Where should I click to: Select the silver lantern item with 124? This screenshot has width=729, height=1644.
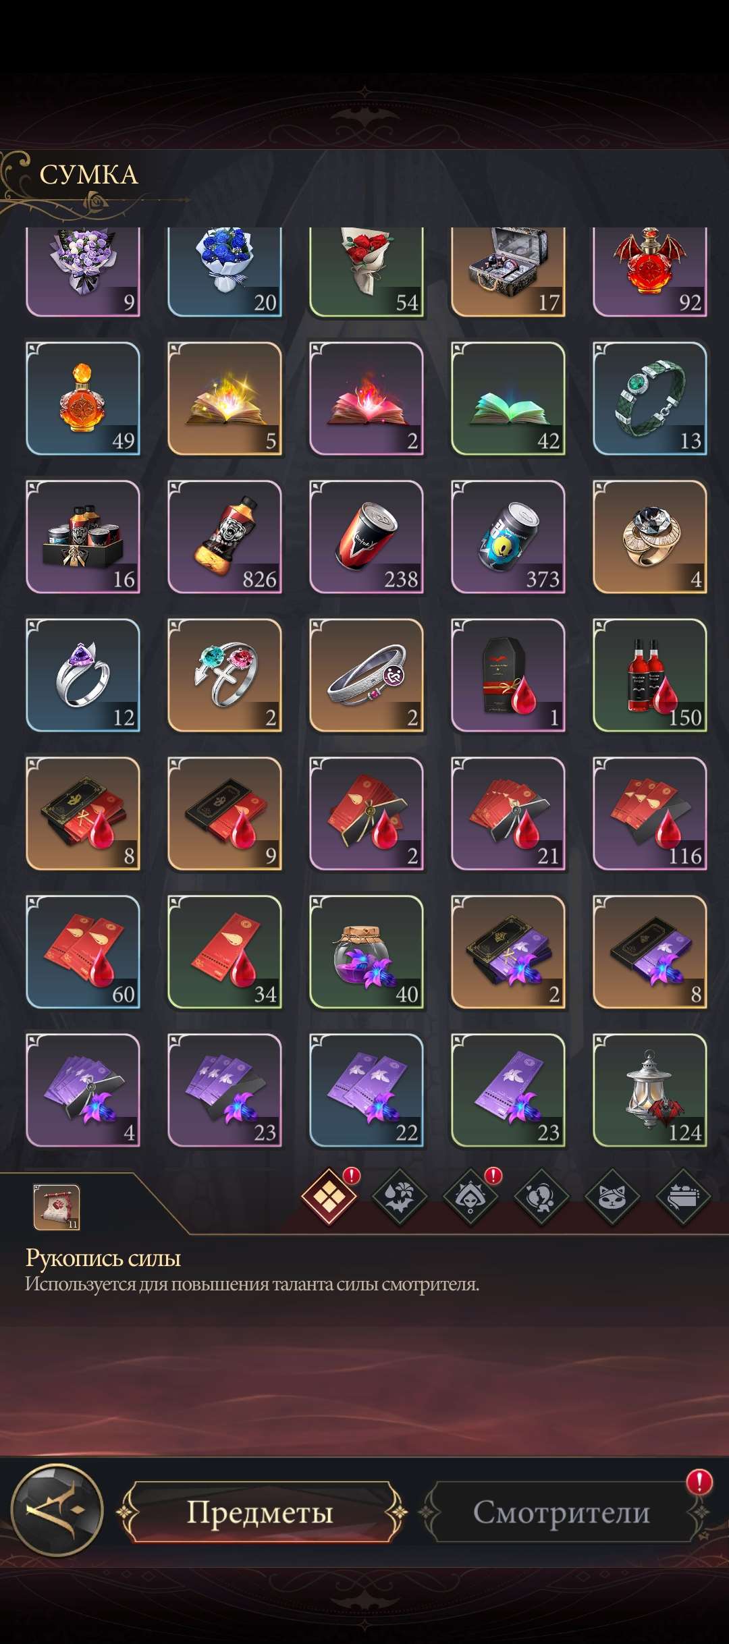coord(650,1091)
